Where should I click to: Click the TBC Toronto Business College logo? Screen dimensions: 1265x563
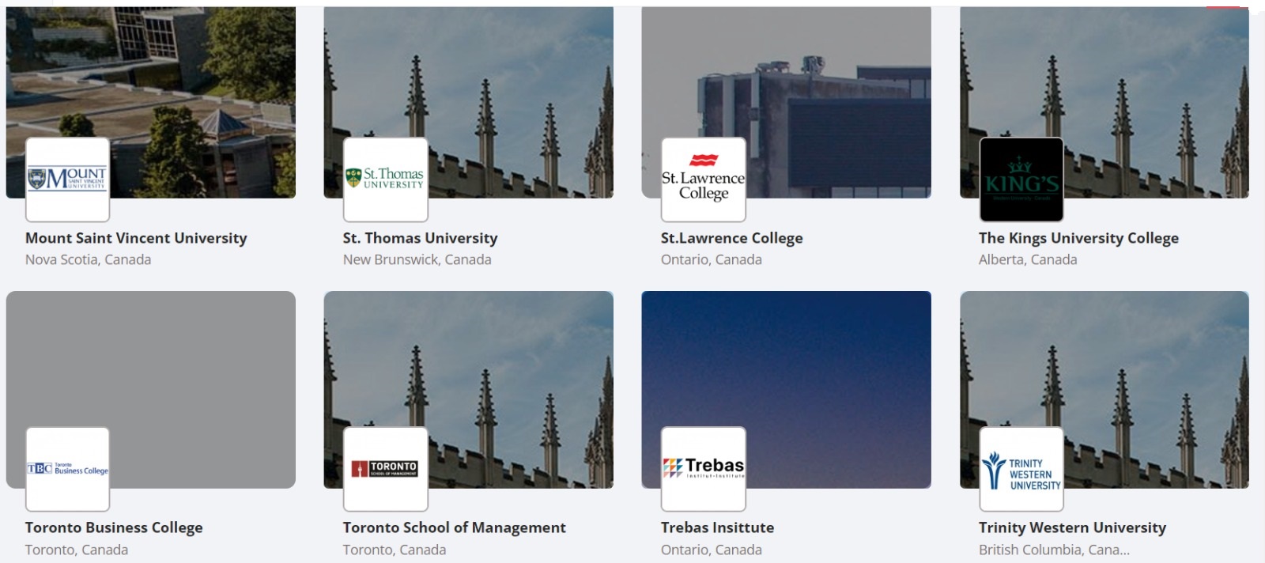[x=67, y=469]
